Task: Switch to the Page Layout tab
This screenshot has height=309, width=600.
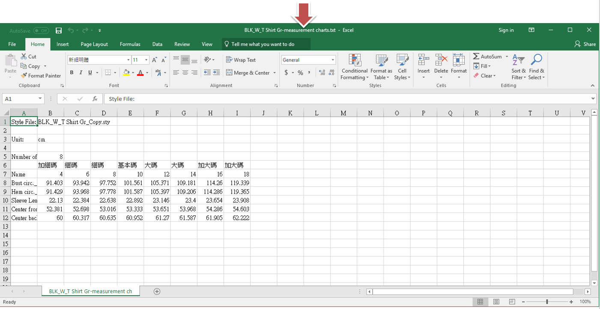Action: tap(94, 44)
